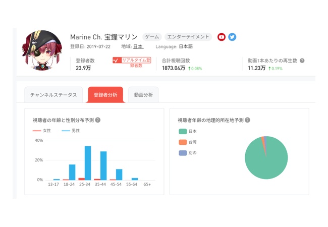Click the 65+ age axis label
Viewport: 328px width, 227px height.
(147, 184)
